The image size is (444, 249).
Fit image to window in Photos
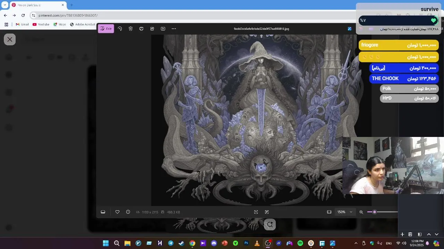pyautogui.click(x=329, y=212)
